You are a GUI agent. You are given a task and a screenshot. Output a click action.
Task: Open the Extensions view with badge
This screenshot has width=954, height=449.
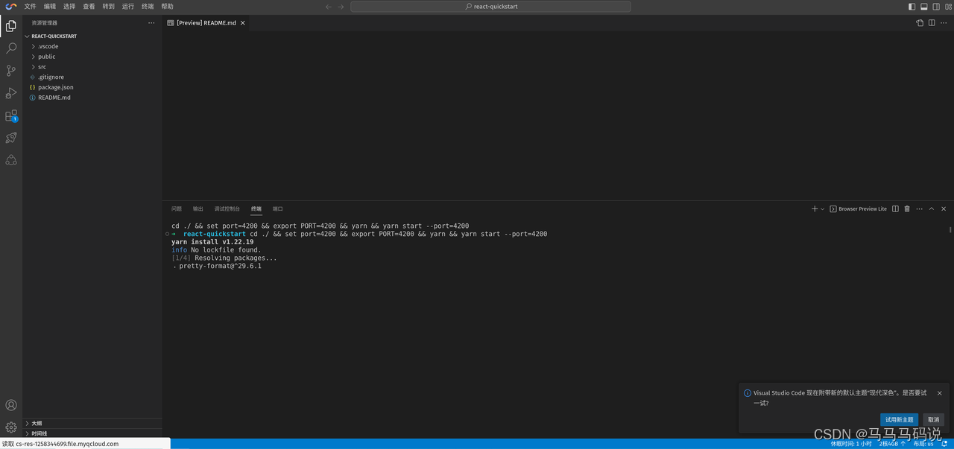[11, 116]
